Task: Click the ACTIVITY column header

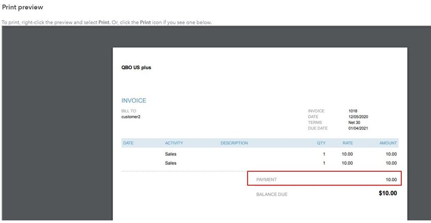Action: click(174, 143)
